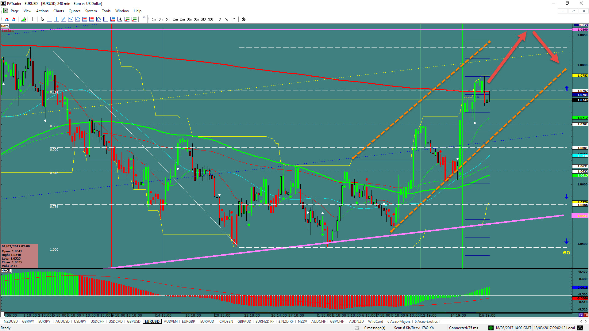Select the horizontal line drawing tool
The width and height of the screenshot is (589, 331).
click(x=49, y=19)
